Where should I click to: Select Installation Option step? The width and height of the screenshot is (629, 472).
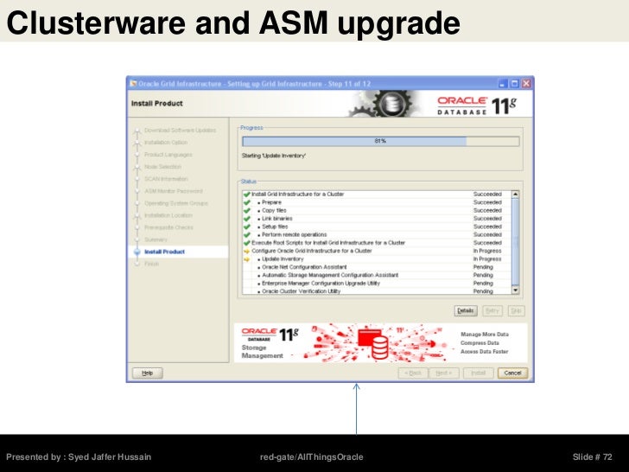click(x=166, y=142)
